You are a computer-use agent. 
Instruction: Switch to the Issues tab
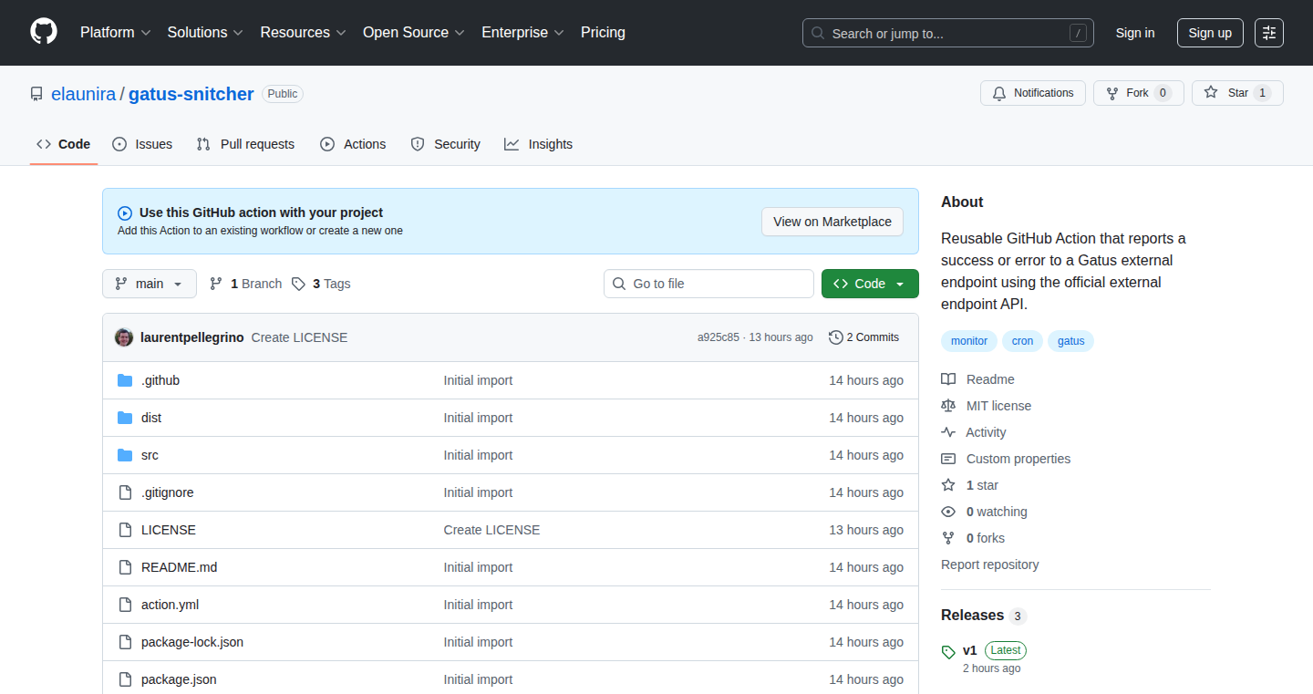(x=142, y=144)
